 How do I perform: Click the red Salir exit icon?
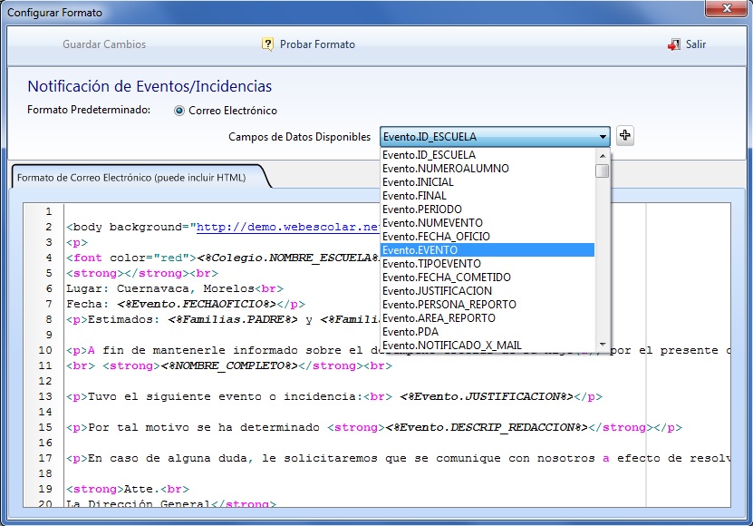click(674, 44)
